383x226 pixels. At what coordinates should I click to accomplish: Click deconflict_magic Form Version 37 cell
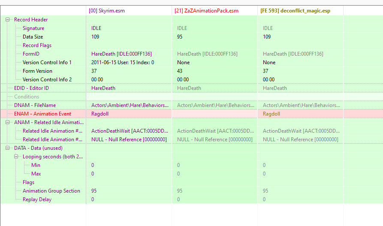pos(265,71)
